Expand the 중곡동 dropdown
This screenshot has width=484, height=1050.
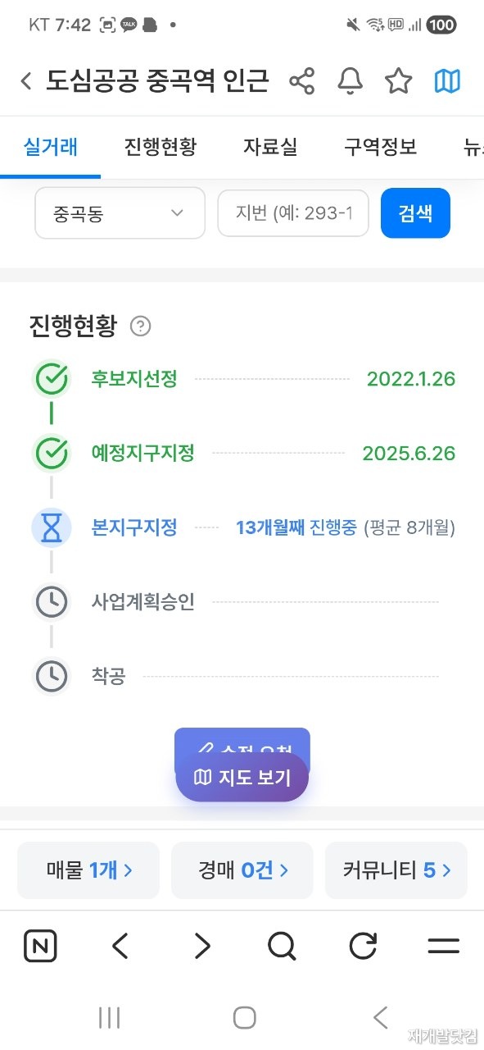[120, 213]
